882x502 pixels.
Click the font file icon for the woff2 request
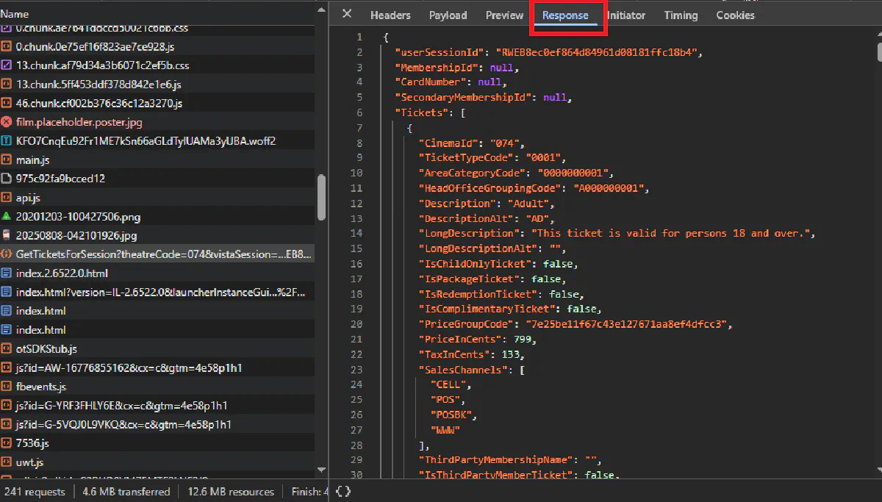point(7,141)
